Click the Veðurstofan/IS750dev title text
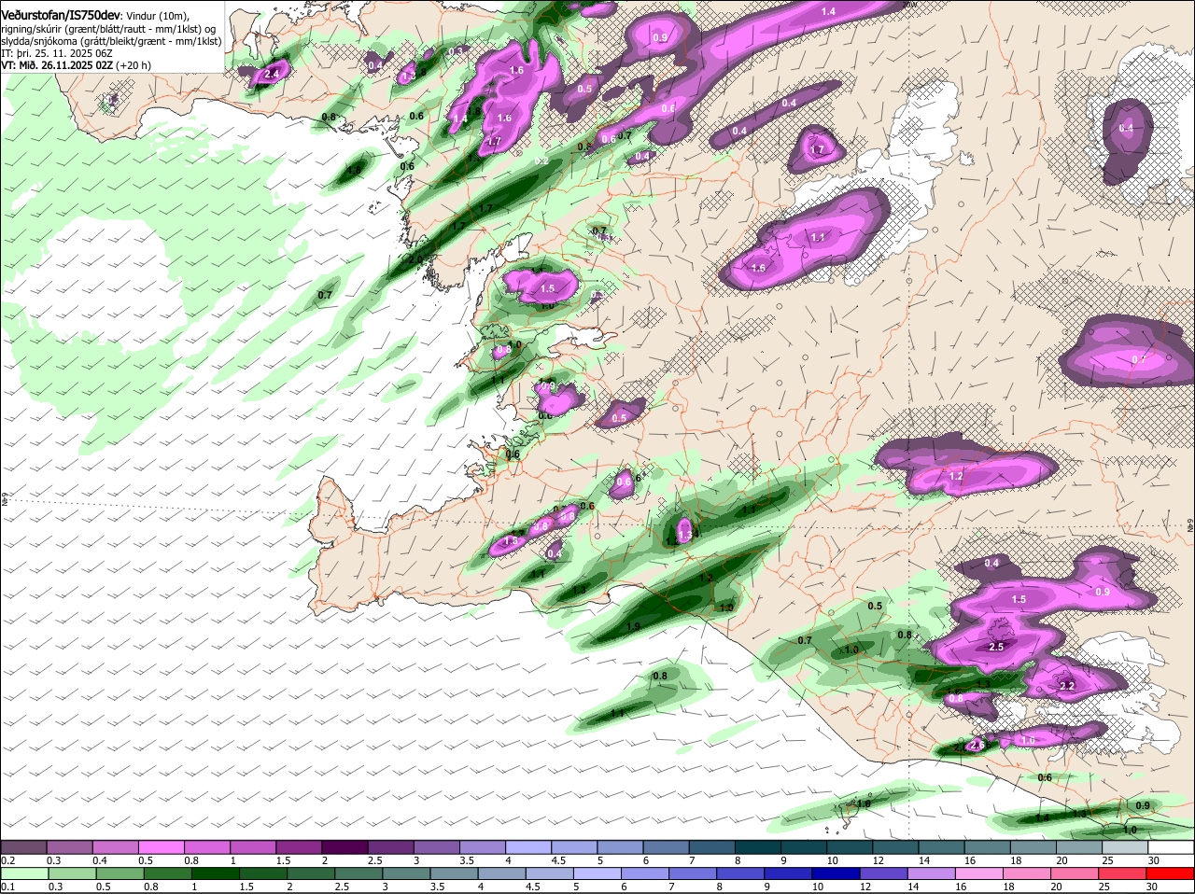 61,14
